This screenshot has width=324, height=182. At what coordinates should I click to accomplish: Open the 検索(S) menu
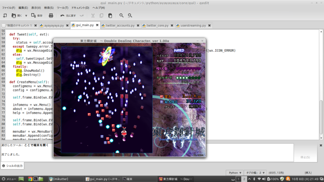49,8
